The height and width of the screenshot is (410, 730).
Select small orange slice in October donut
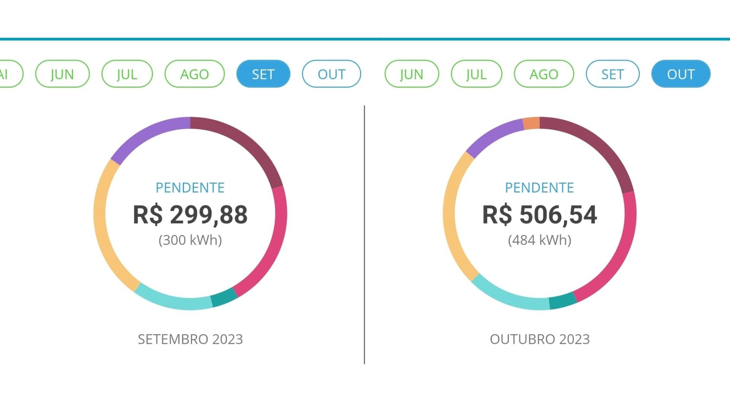click(532, 123)
